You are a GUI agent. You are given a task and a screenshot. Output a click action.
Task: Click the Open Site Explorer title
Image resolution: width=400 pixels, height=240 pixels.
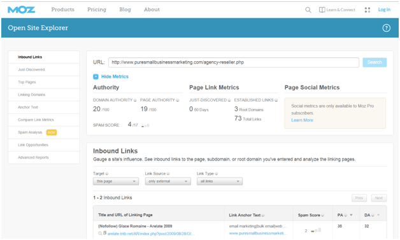click(x=38, y=28)
